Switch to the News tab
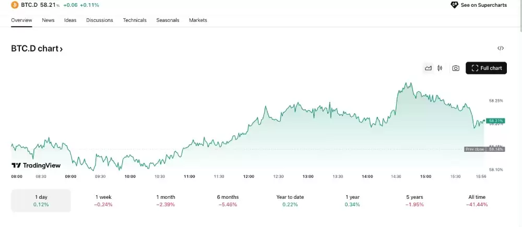The height and width of the screenshot is (227, 522). coord(48,20)
